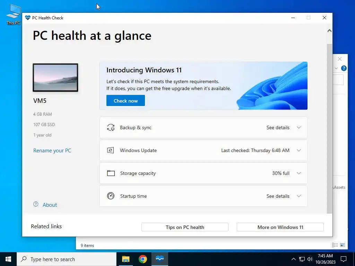Click More on Windows 11 button
The height and width of the screenshot is (266, 355).
[x=280, y=227]
